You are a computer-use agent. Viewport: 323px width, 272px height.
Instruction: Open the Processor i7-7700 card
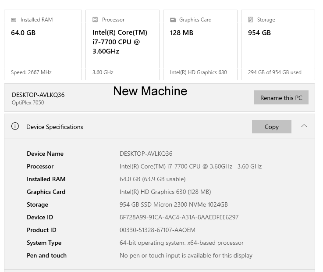click(122, 45)
